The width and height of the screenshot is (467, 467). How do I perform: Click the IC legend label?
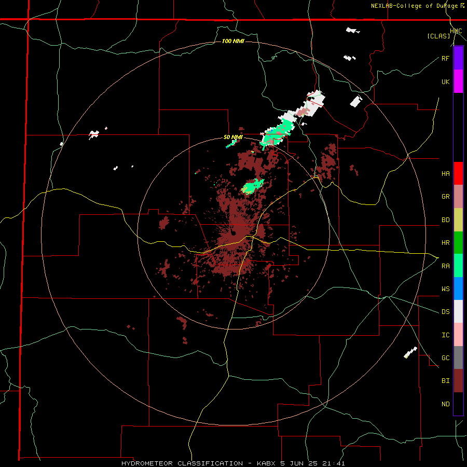[x=446, y=335]
